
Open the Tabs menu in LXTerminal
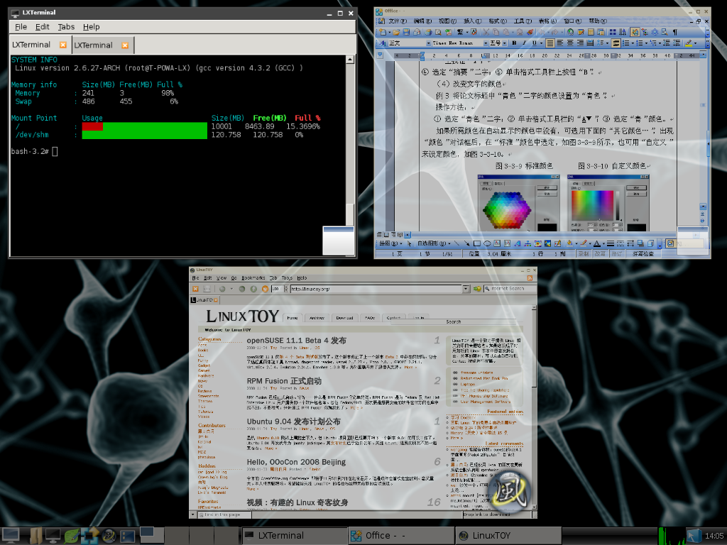click(x=66, y=27)
